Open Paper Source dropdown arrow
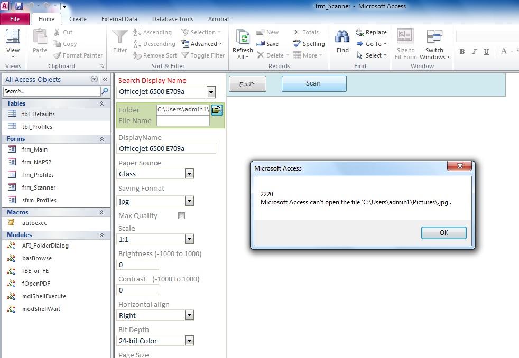This screenshot has width=519, height=358. pos(189,174)
